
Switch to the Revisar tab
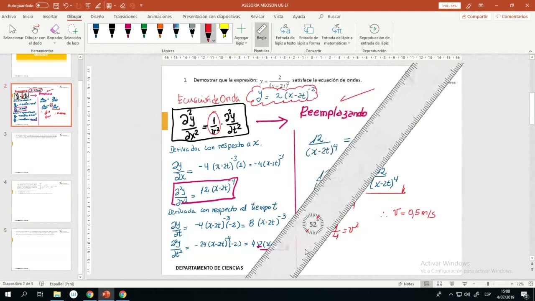click(257, 16)
